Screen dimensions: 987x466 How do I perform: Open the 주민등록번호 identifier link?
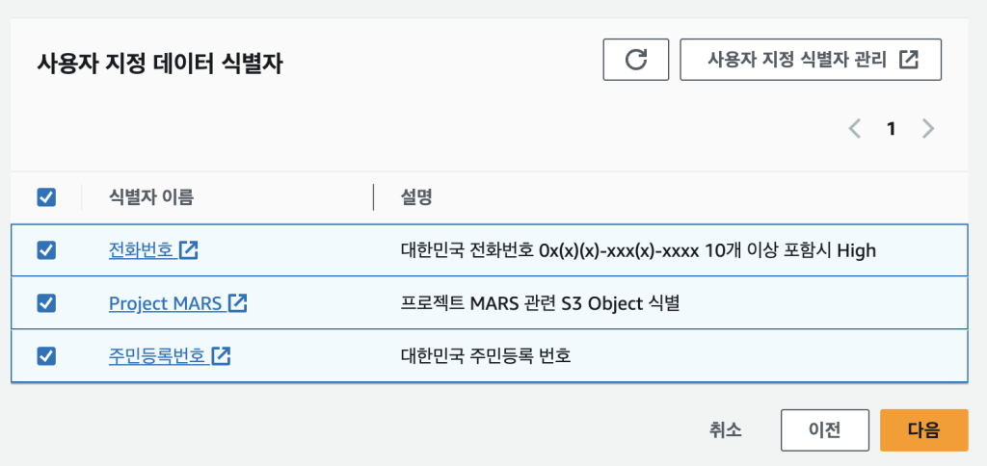click(157, 356)
